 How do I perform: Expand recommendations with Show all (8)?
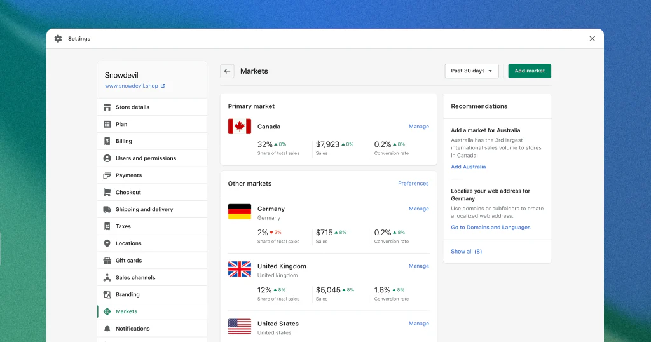466,252
